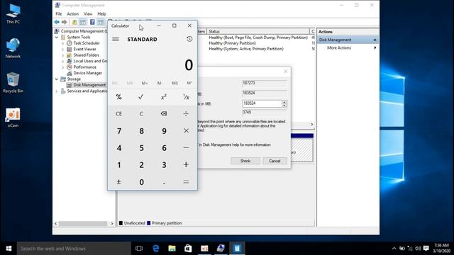Click the Shrink button in dialog

tap(245, 161)
